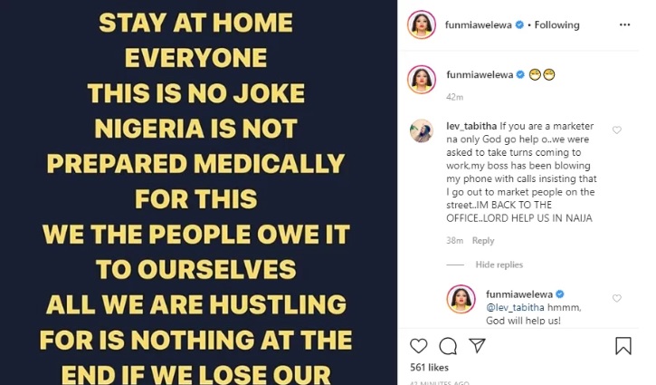This screenshot has width=656, height=385.
Task: Like lev_tabitha's comment
Action: coord(617,130)
